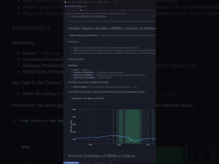This screenshot has width=219, height=164.
Task: Click Restart kernel button
Action: pos(92,14)
